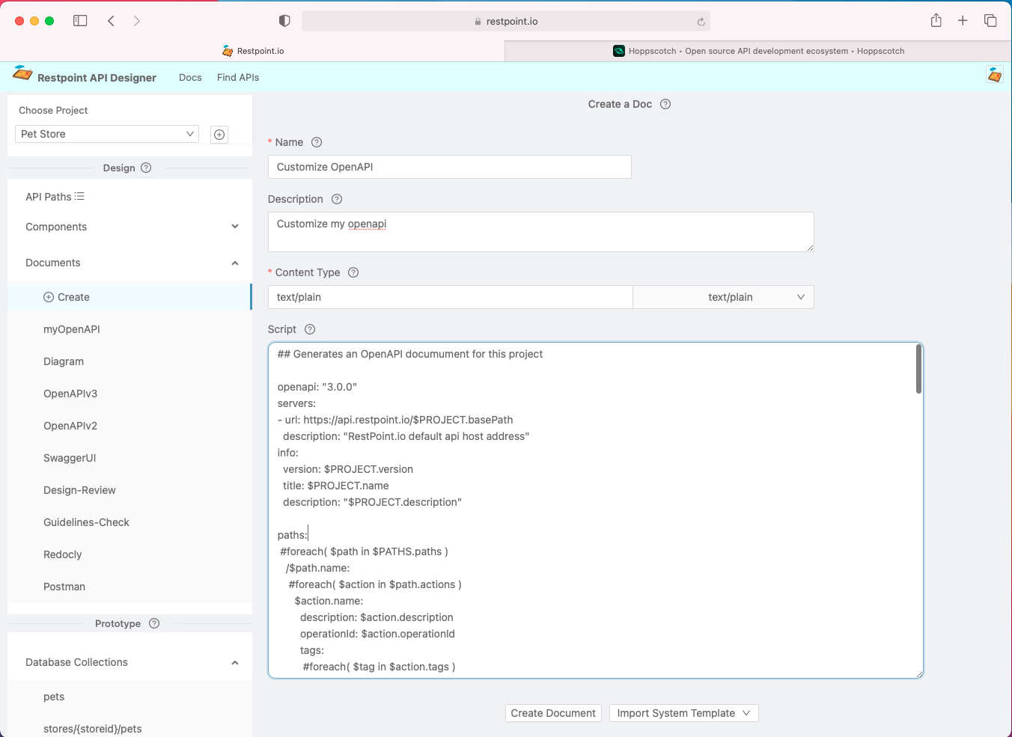1012x737 pixels.
Task: Click the privacy shield icon
Action: [284, 21]
